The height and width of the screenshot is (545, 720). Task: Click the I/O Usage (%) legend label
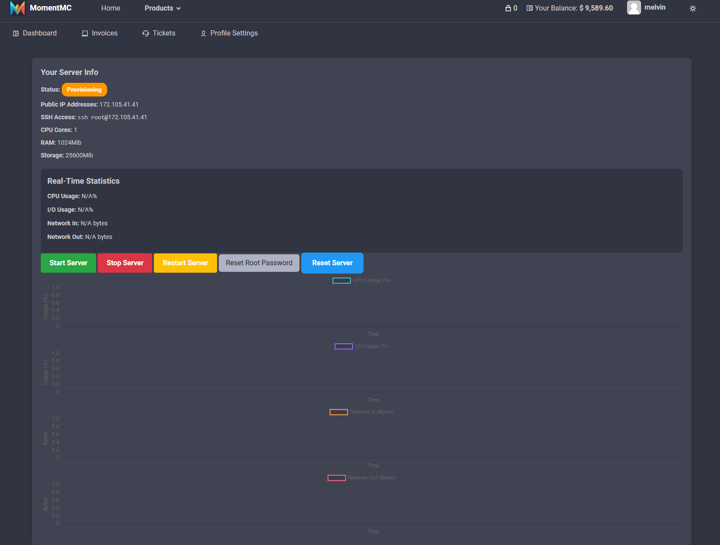pyautogui.click(x=372, y=346)
